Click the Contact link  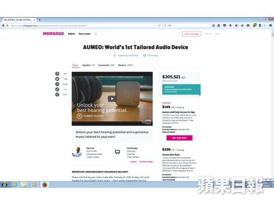134,162
